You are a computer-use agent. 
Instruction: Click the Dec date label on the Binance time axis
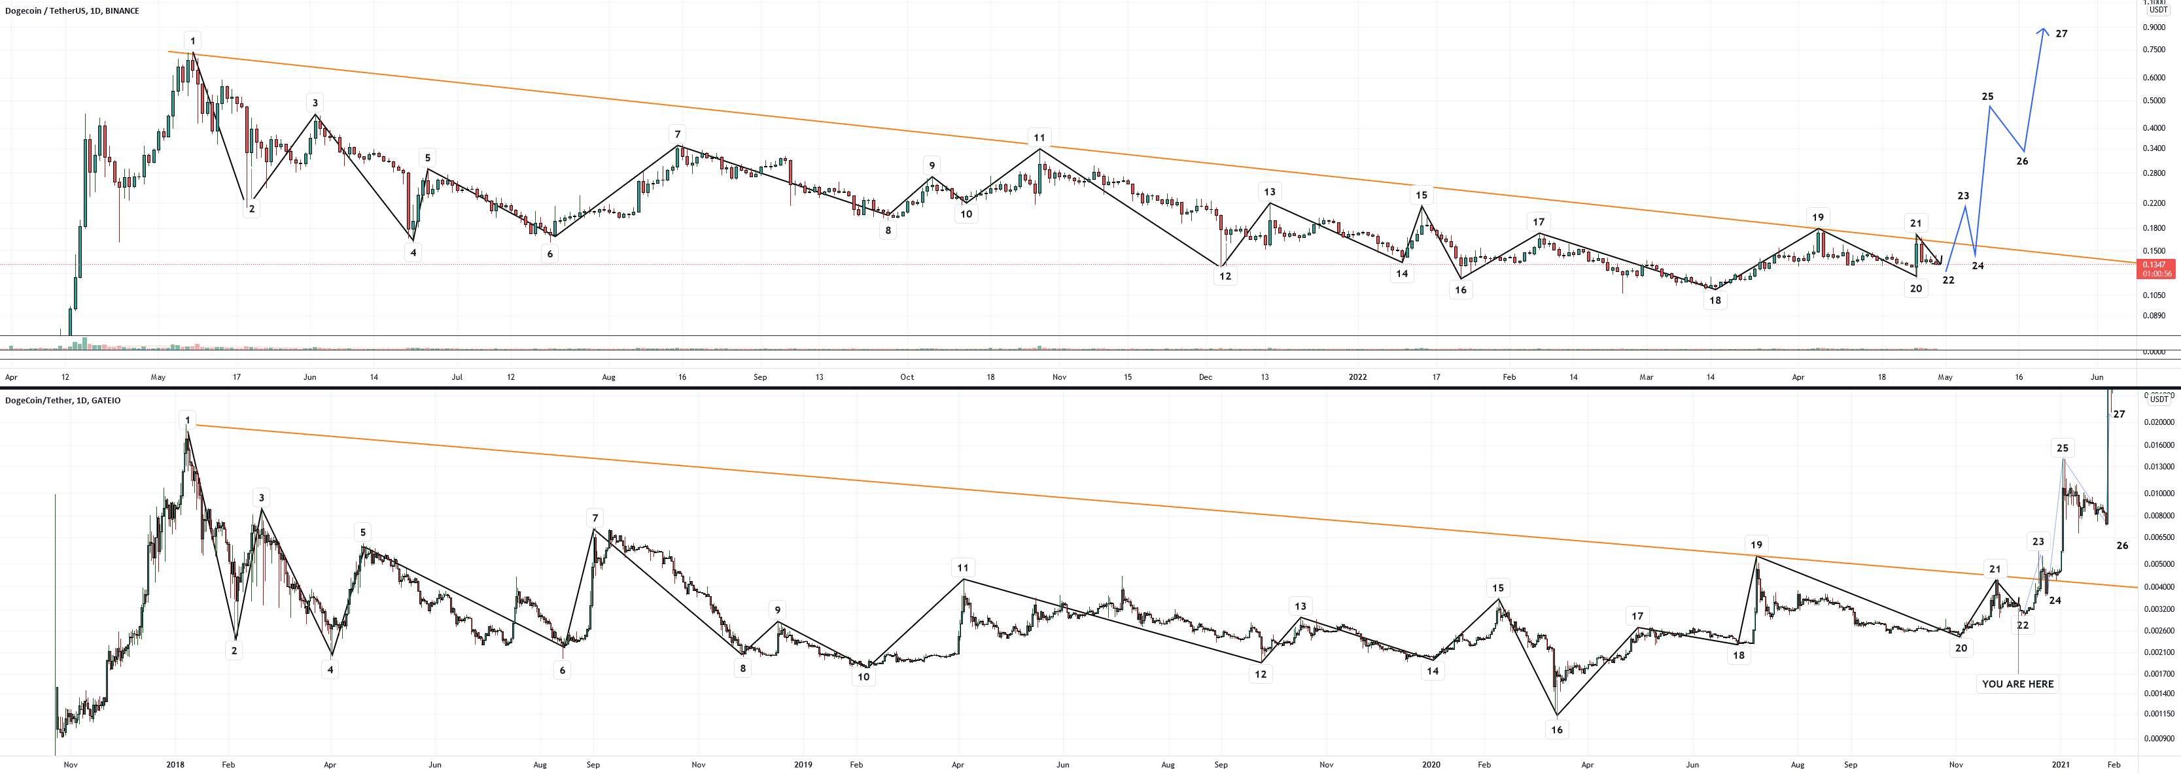[1206, 377]
